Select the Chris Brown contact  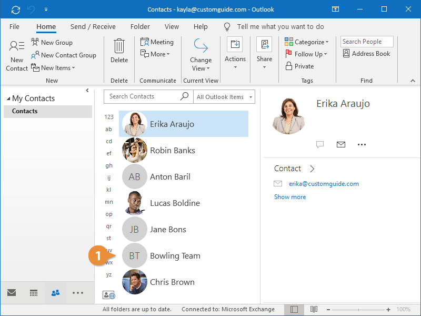(184, 282)
